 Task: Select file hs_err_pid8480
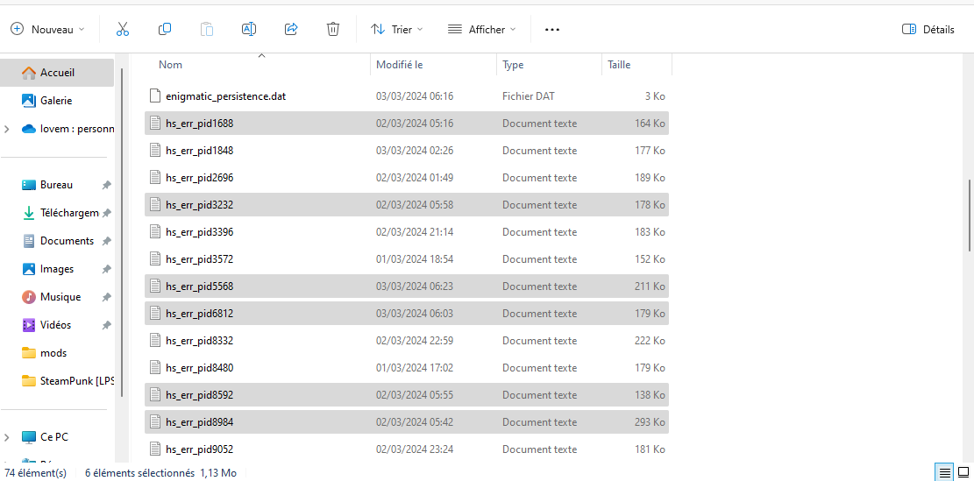[407, 367]
